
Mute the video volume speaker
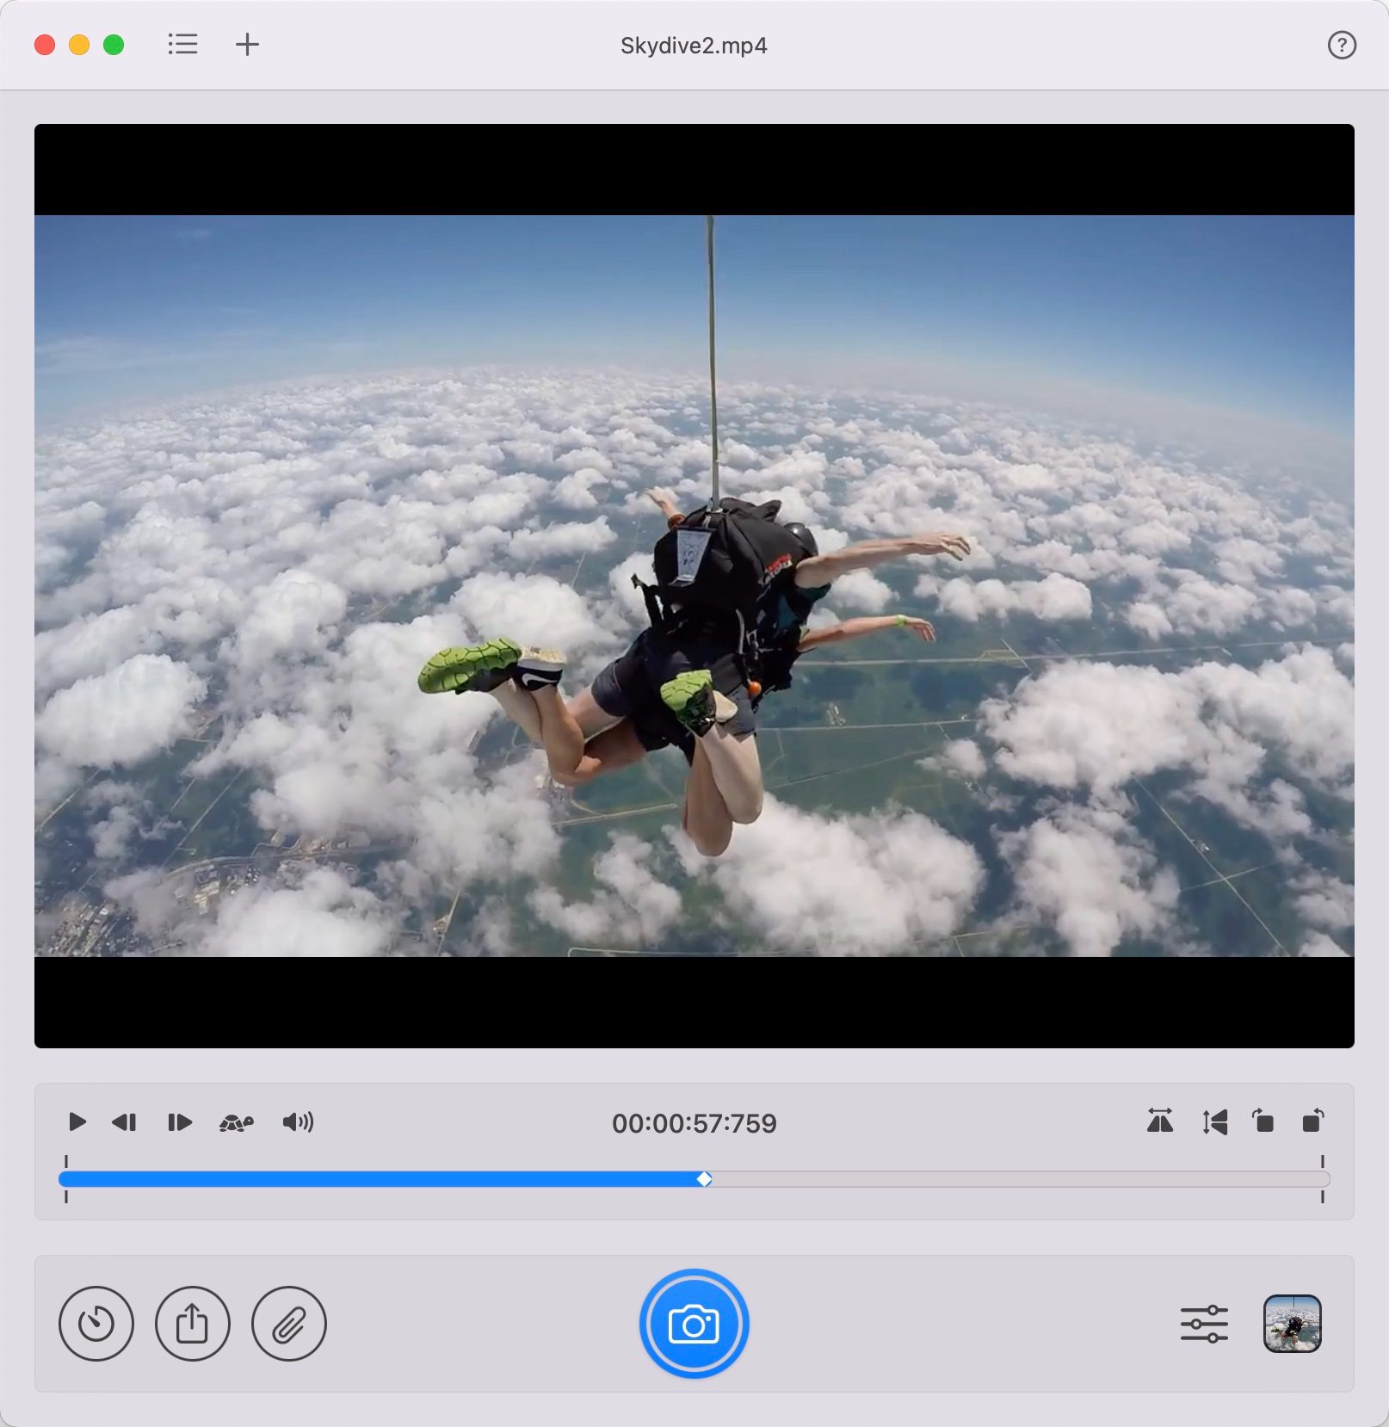[298, 1122]
